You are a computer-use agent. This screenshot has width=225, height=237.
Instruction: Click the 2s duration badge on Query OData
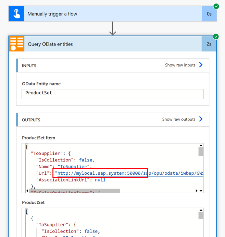[209, 44]
